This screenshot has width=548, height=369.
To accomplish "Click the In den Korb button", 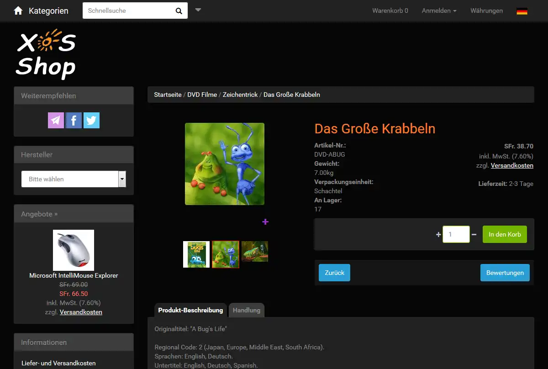I will pyautogui.click(x=505, y=234).
